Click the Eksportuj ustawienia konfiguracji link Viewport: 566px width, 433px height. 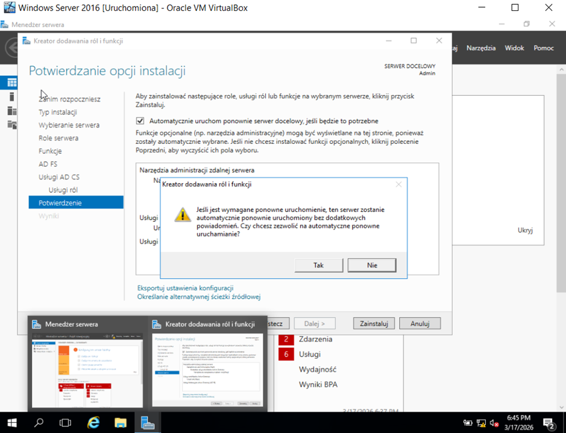coord(185,288)
